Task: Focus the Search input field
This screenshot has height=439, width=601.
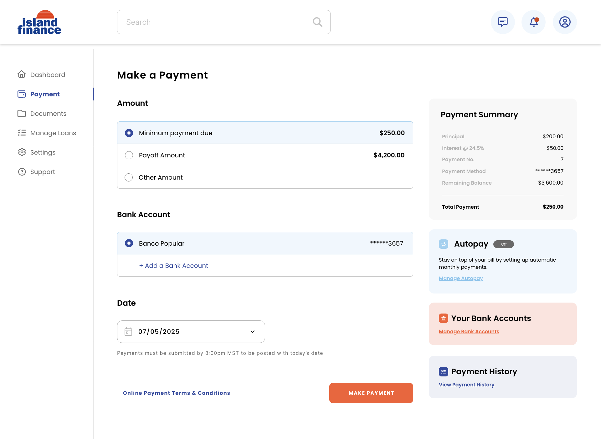Action: 216,22
